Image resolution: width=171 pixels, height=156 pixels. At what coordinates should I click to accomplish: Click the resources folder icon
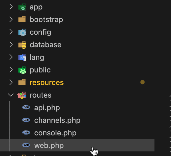point(22,83)
